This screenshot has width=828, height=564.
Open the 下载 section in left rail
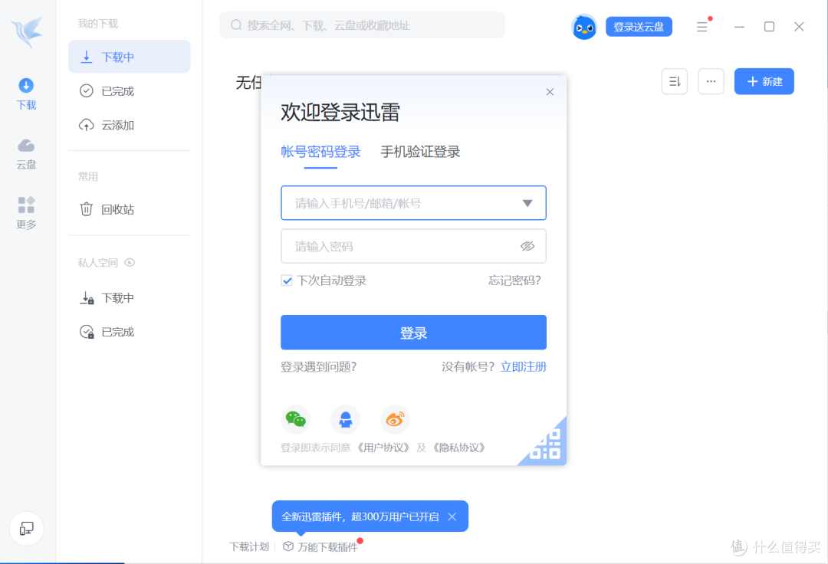[x=26, y=94]
